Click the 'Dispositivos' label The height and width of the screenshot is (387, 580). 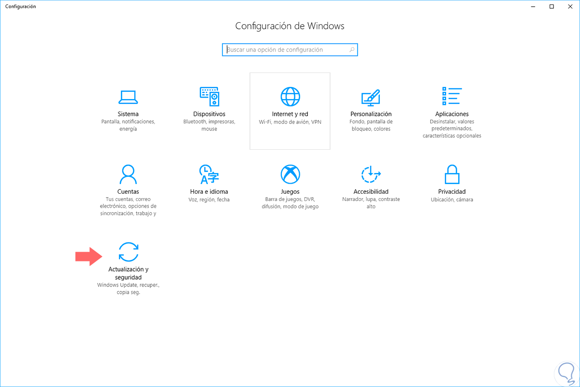coord(209,114)
